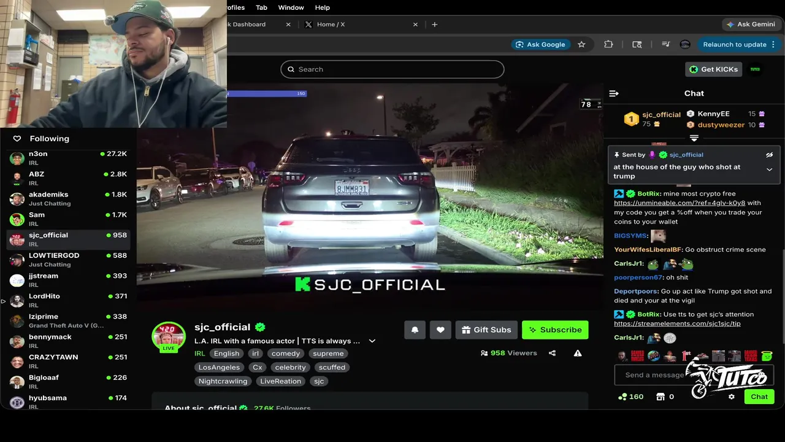Click Relaunch to update button
785x442 pixels.
tap(739, 44)
